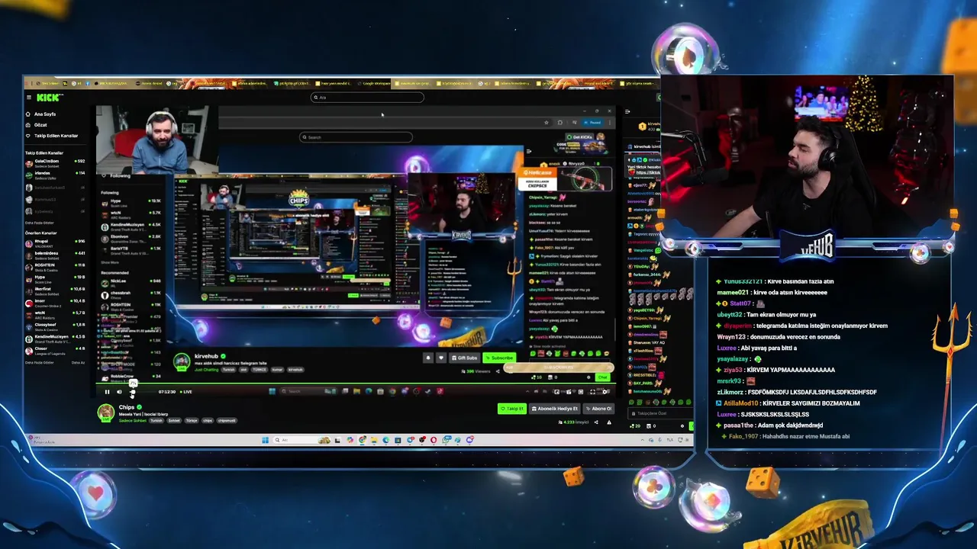
Task: Open Rhupsi recommended channel
Action: coord(55,242)
